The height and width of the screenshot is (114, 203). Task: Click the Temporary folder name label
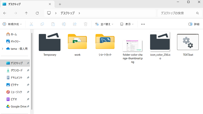[x=50, y=55]
